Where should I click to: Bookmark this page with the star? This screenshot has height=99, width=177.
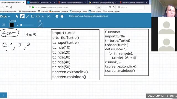click(x=114, y=7)
